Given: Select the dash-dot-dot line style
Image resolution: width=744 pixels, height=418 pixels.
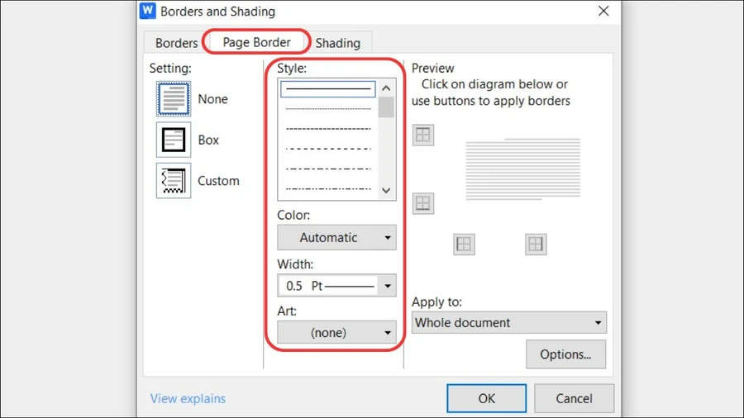Looking at the screenshot, I should pyautogui.click(x=328, y=188).
